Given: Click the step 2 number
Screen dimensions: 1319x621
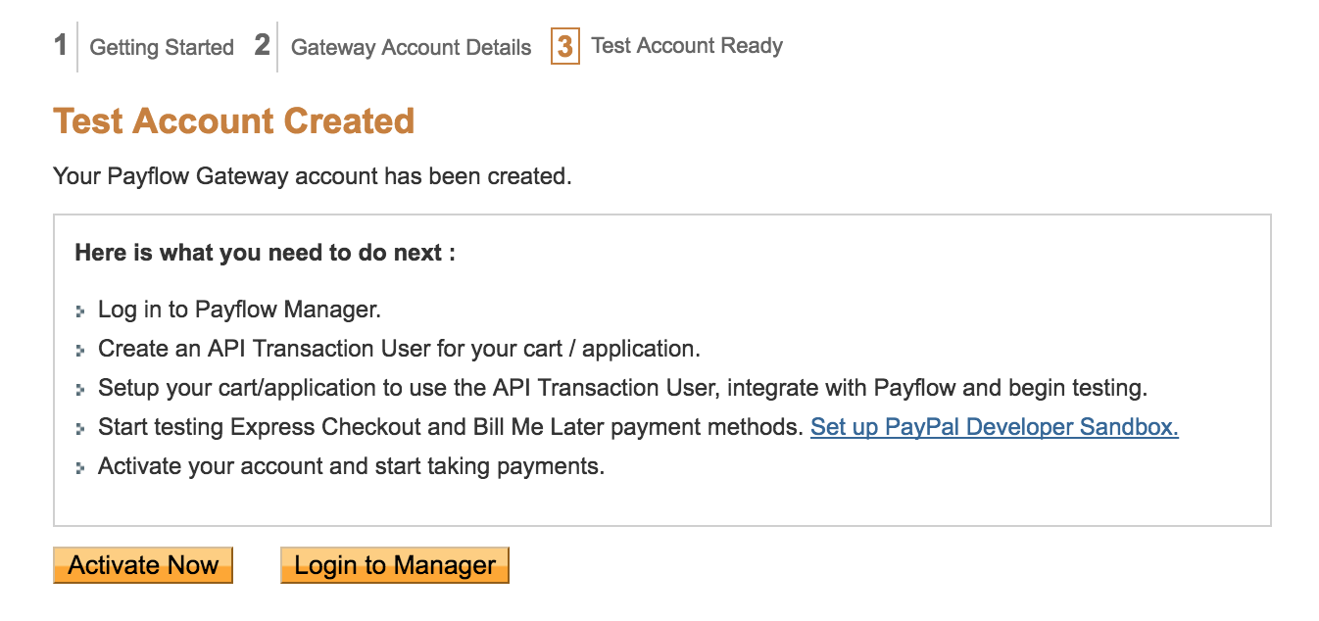Looking at the screenshot, I should [262, 45].
